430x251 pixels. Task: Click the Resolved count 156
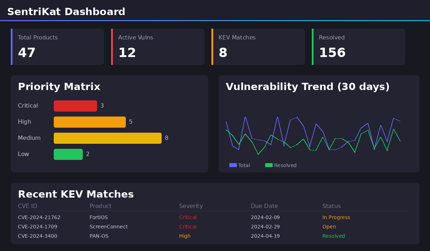click(x=332, y=53)
